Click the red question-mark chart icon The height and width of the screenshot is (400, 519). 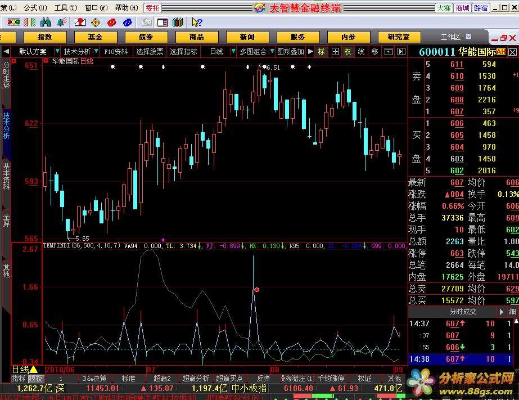pyautogui.click(x=80, y=22)
